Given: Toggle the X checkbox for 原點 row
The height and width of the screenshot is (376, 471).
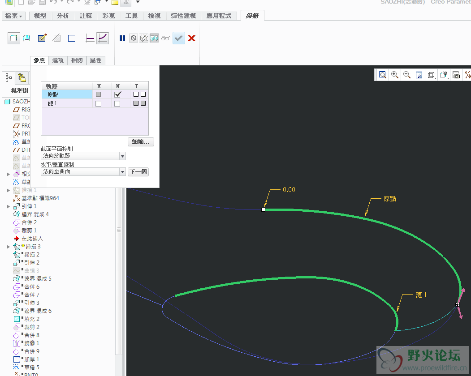Looking at the screenshot, I should point(98,94).
